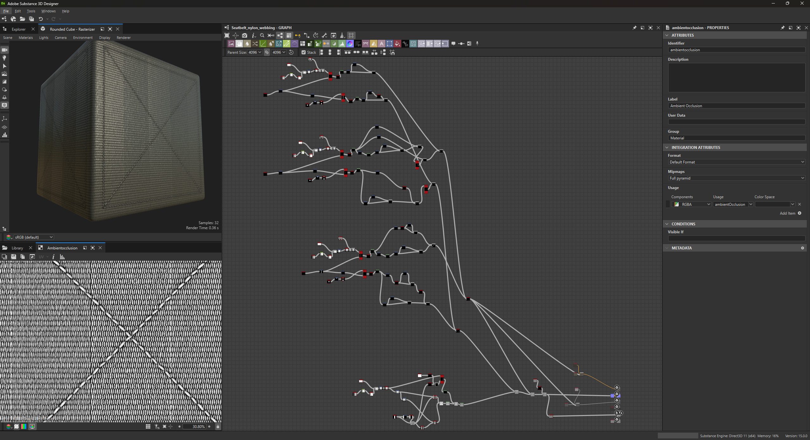Click Add Item in Usage section

790,213
